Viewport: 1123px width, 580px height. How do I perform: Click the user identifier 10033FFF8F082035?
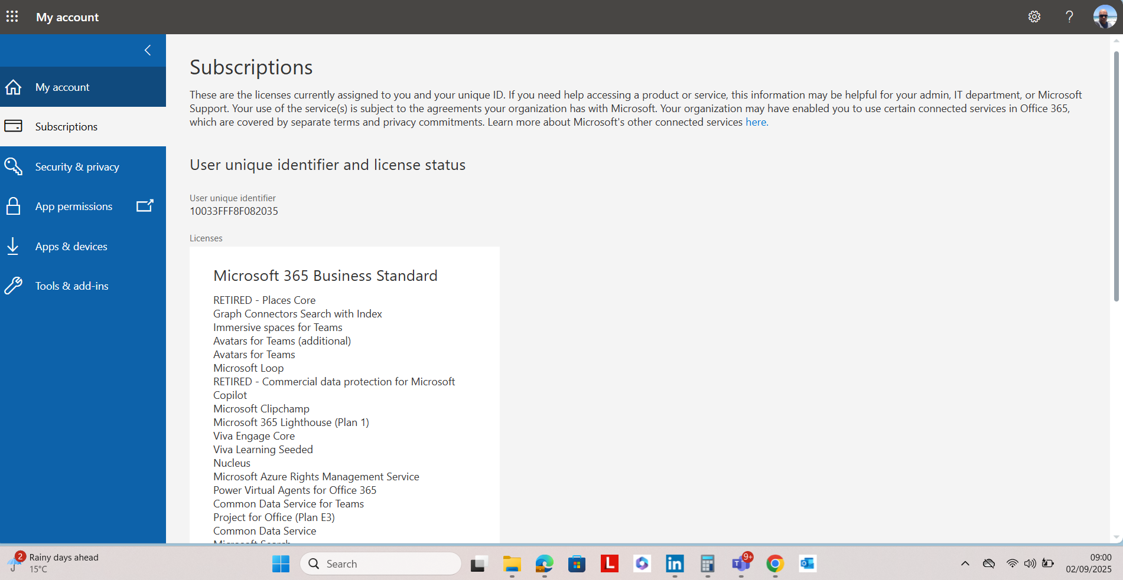pyautogui.click(x=234, y=211)
